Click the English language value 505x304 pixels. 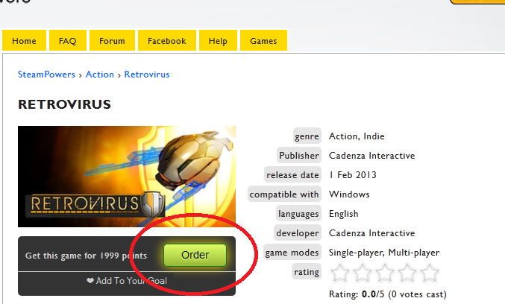point(343,214)
